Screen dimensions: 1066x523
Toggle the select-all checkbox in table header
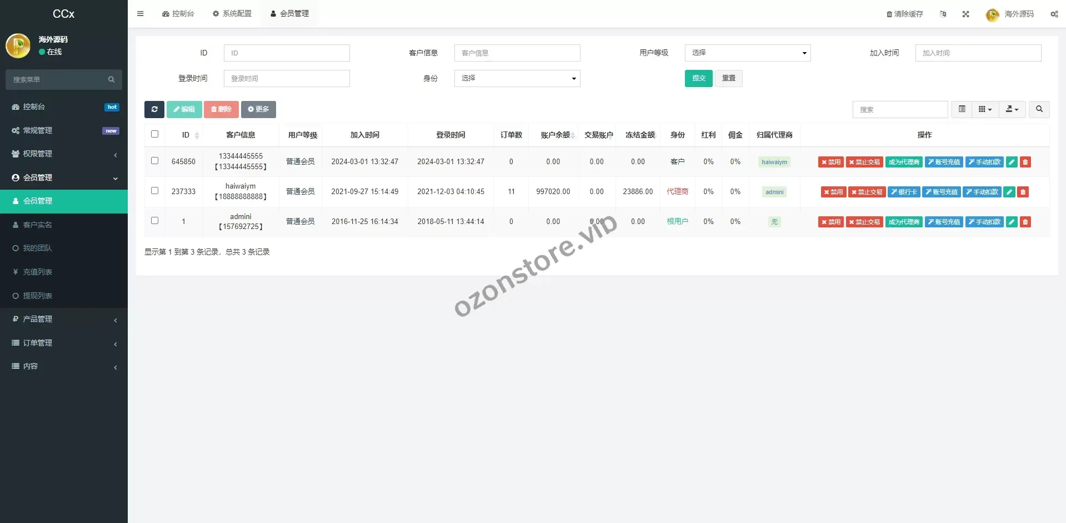click(x=154, y=134)
